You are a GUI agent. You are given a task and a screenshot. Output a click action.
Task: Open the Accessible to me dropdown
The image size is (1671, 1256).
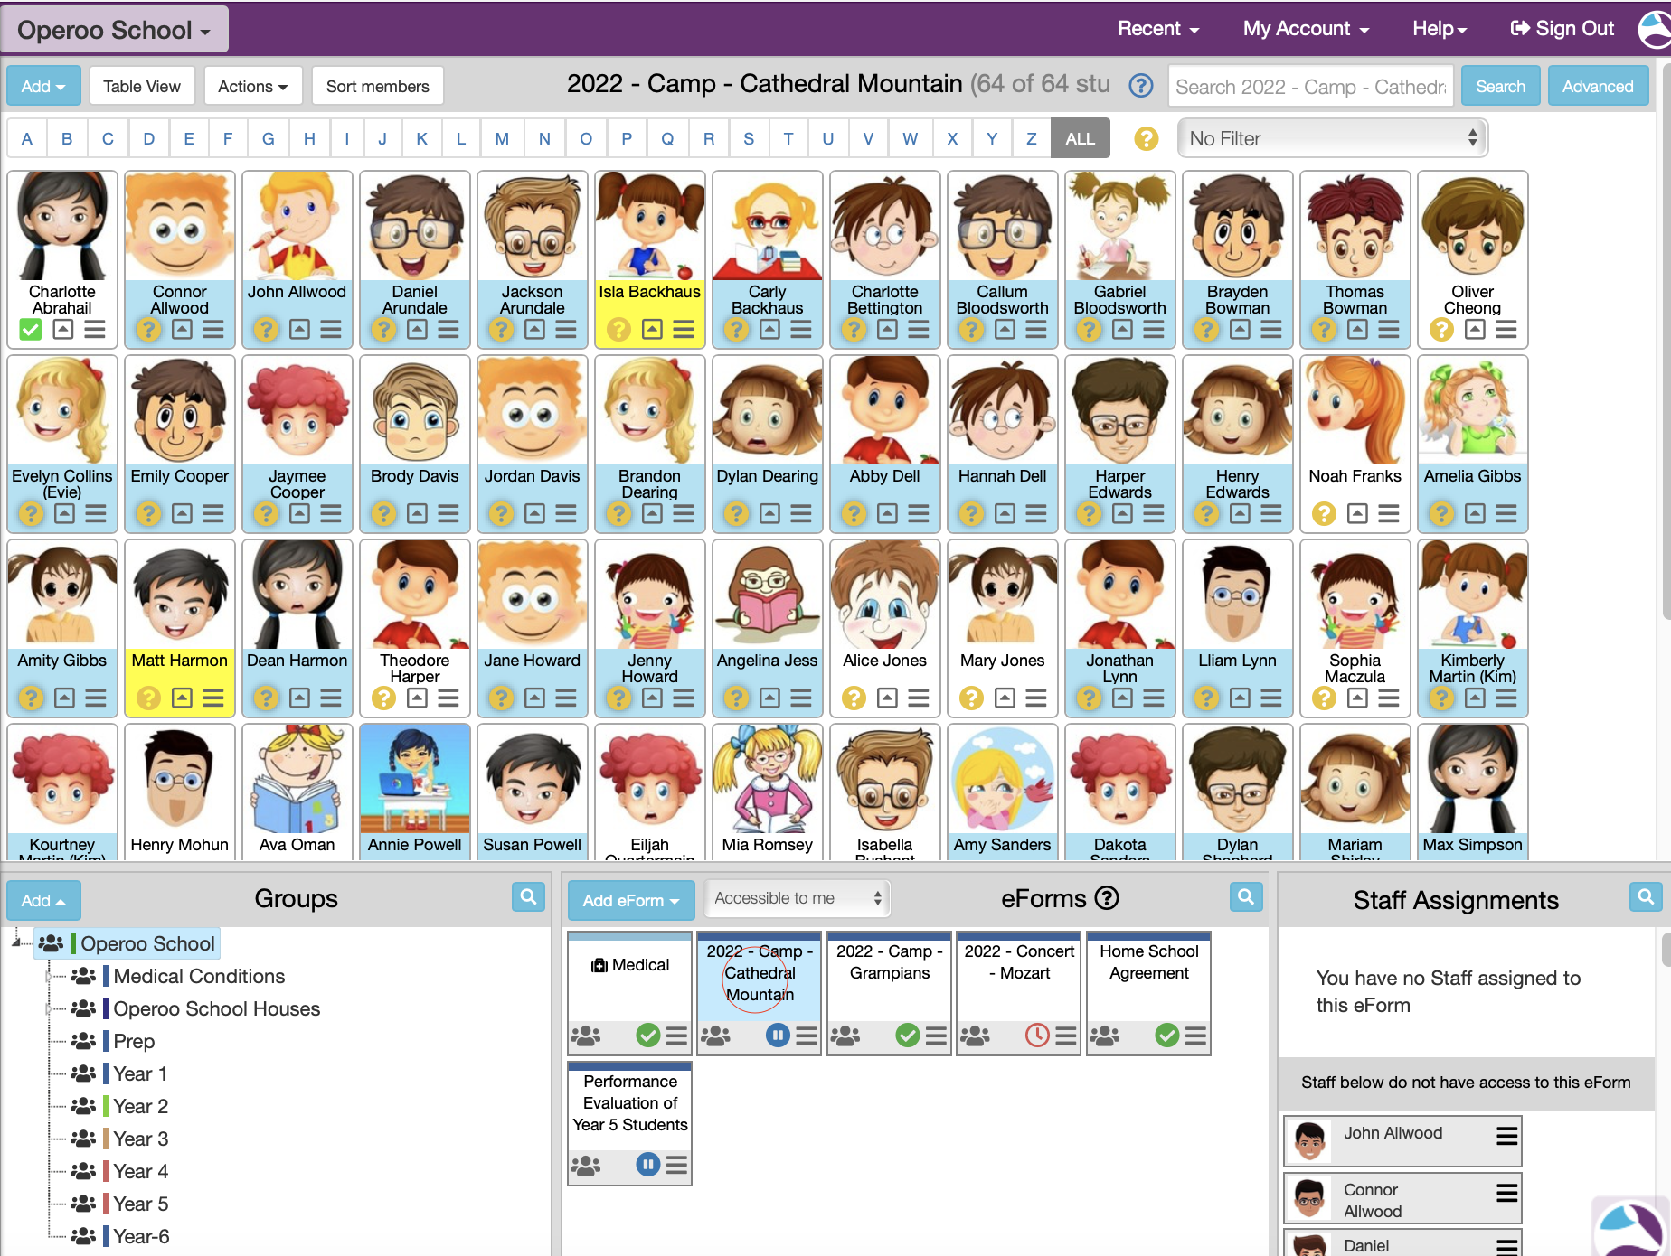click(797, 898)
